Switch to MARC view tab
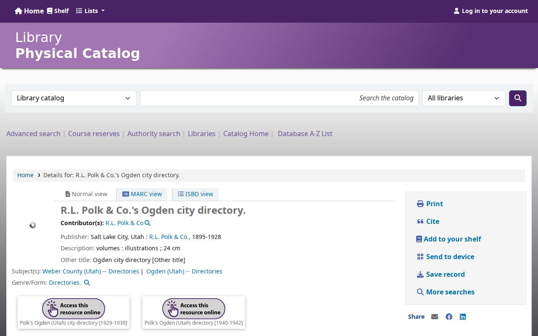538x336 pixels. (x=142, y=194)
